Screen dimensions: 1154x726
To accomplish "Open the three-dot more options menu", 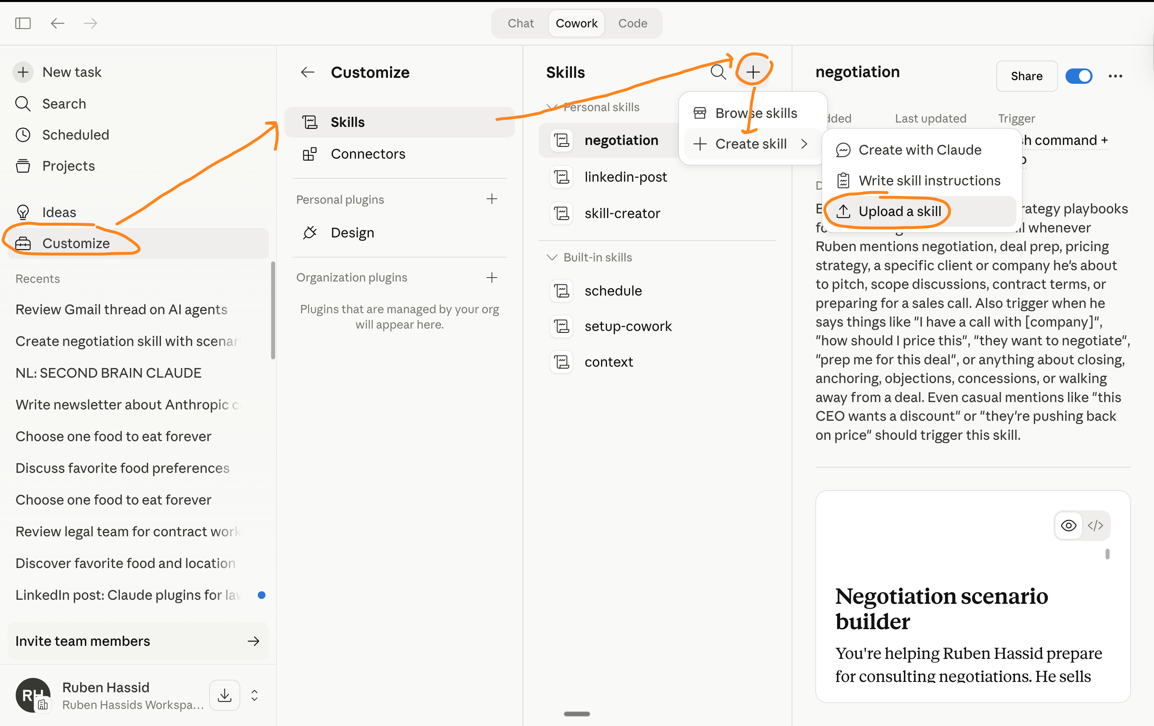I will (1115, 76).
